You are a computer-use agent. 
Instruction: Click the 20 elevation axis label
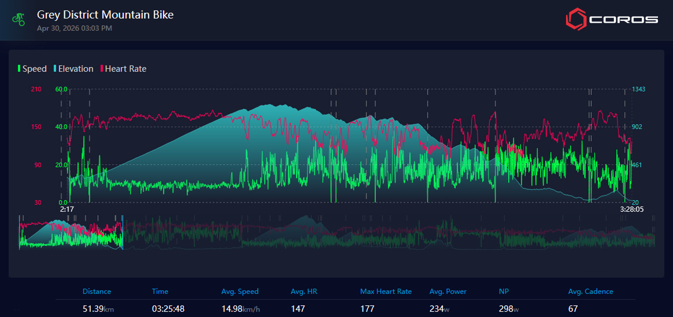[635, 202]
